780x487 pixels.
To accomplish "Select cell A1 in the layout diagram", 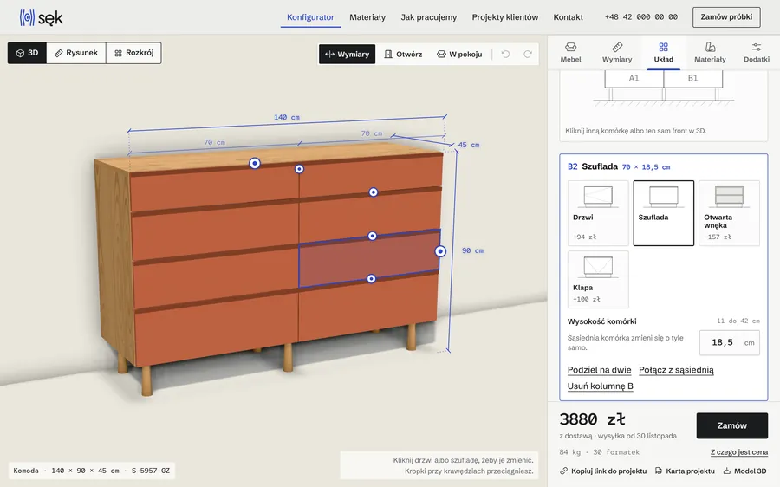I will 634,78.
